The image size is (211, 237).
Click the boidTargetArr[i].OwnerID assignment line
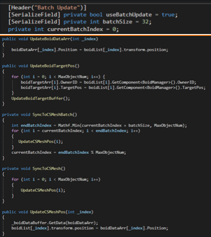109,82
